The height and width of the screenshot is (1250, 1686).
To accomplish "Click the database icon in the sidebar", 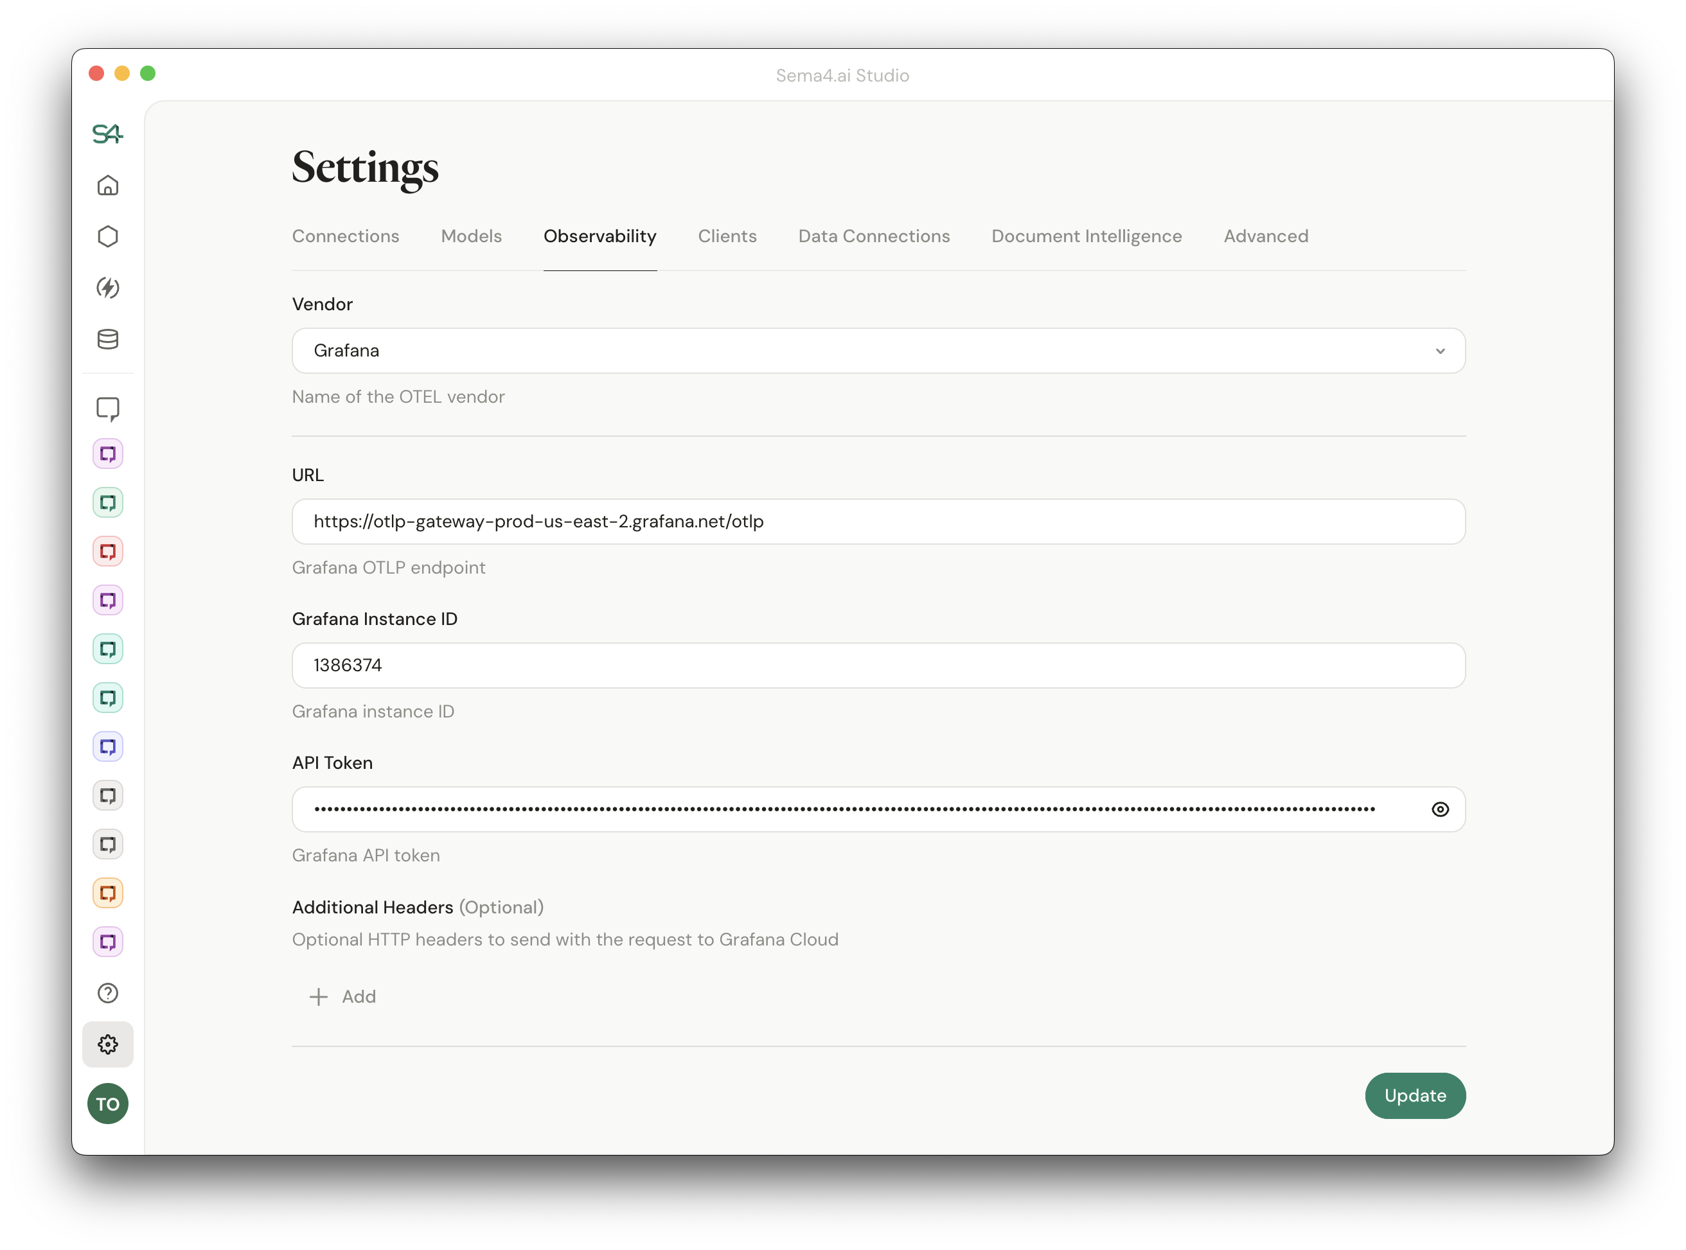I will pyautogui.click(x=108, y=340).
